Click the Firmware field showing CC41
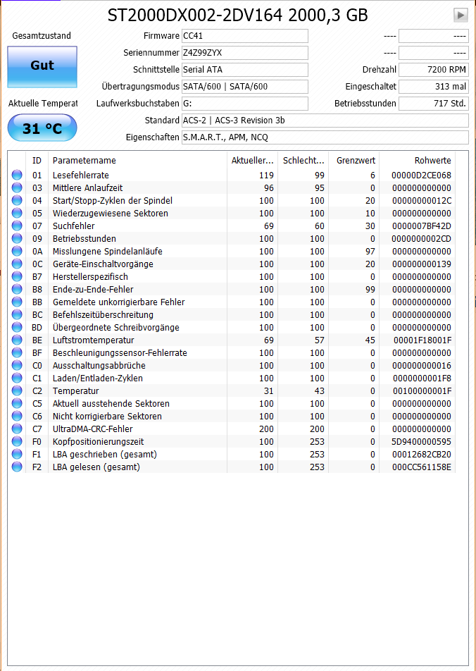The height and width of the screenshot is (671, 476). tap(245, 36)
